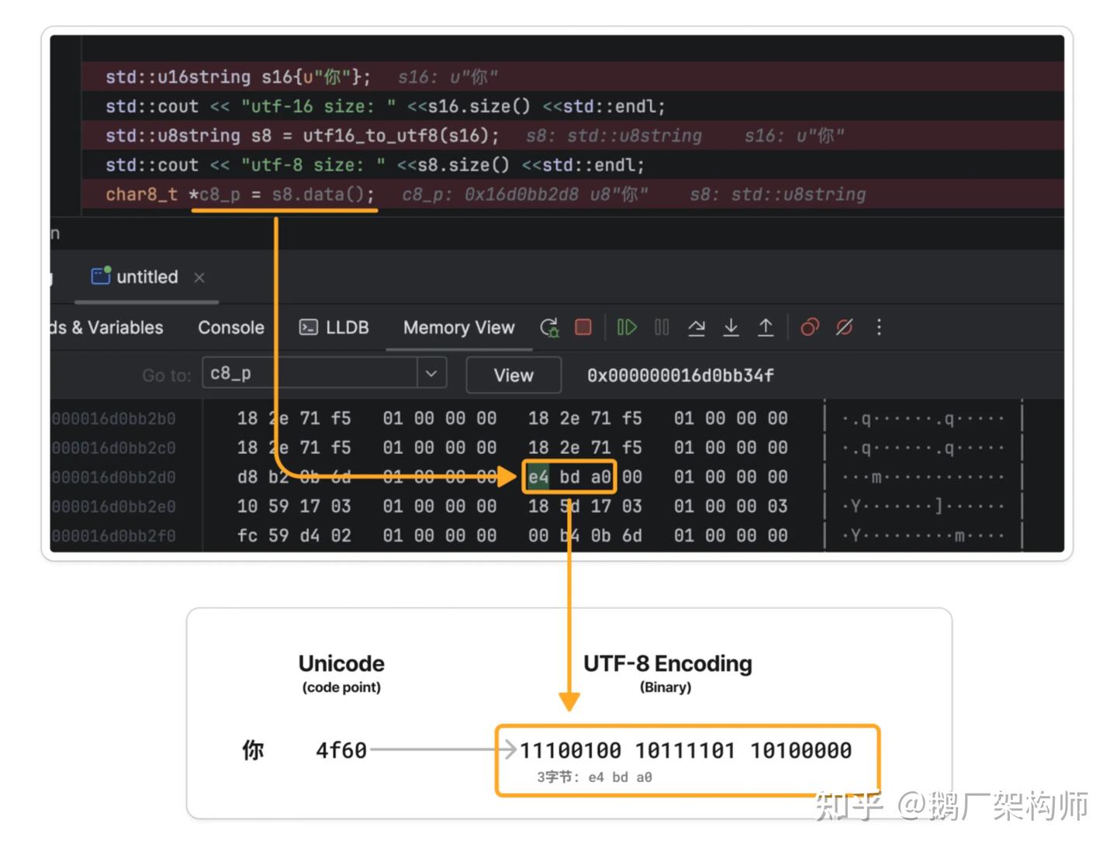Image resolution: width=1117 pixels, height=851 pixels.
Task: Mute all breakpoints with the crossed circle icon
Action: [844, 327]
